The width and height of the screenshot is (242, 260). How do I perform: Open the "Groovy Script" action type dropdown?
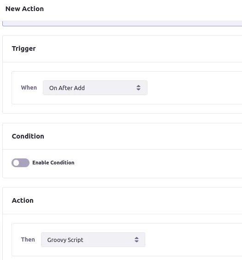click(93, 240)
